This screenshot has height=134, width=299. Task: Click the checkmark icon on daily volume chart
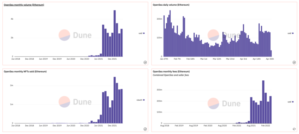pos(294,62)
